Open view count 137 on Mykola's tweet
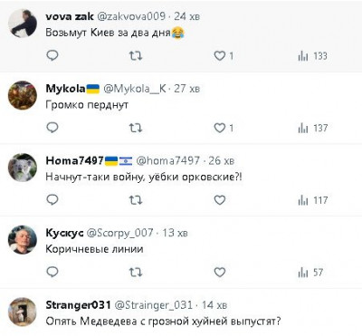The width and height of the screenshot is (362, 336). click(312, 128)
